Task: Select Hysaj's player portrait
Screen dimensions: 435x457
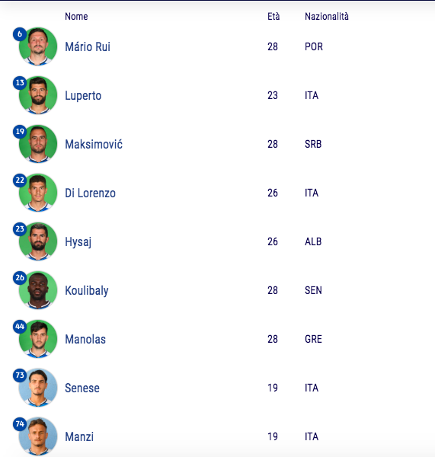Action: pos(38,241)
